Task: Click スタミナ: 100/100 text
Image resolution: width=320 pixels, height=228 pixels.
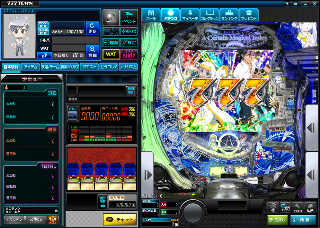Action: click(68, 31)
